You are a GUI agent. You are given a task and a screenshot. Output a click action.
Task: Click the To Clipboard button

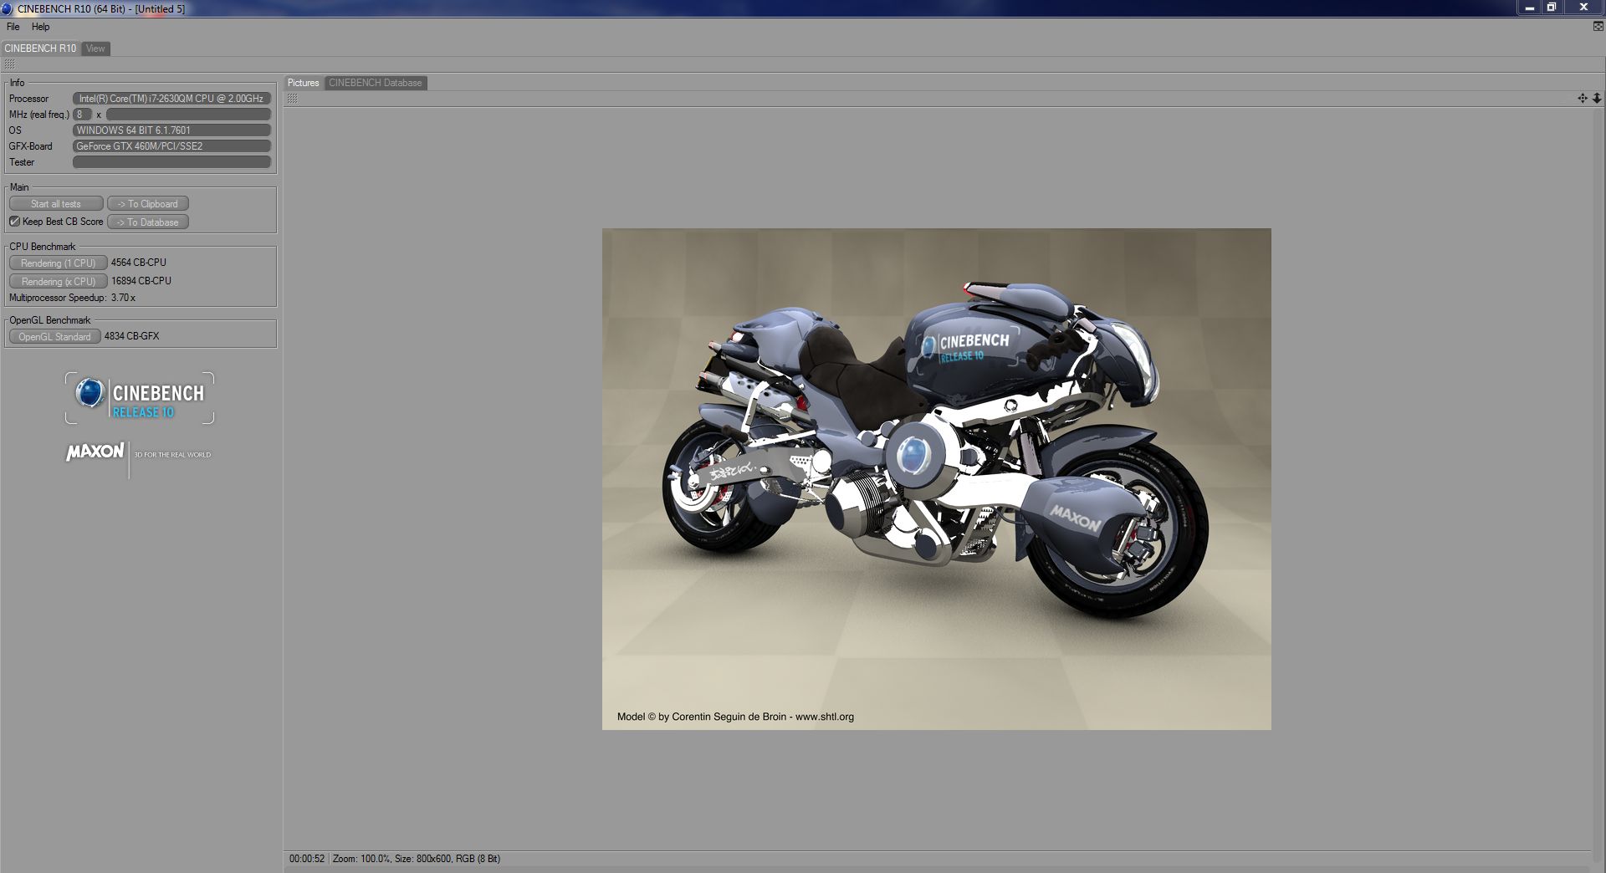[148, 204]
